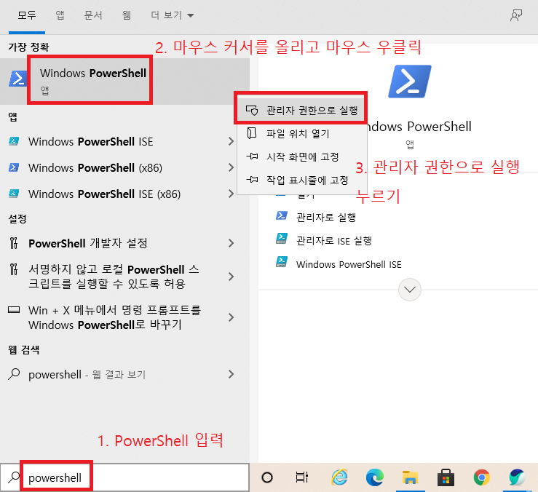Screen dimensions: 538x492
Task: Select Windows PowerShell ISE in preview pane
Action: coord(349,264)
